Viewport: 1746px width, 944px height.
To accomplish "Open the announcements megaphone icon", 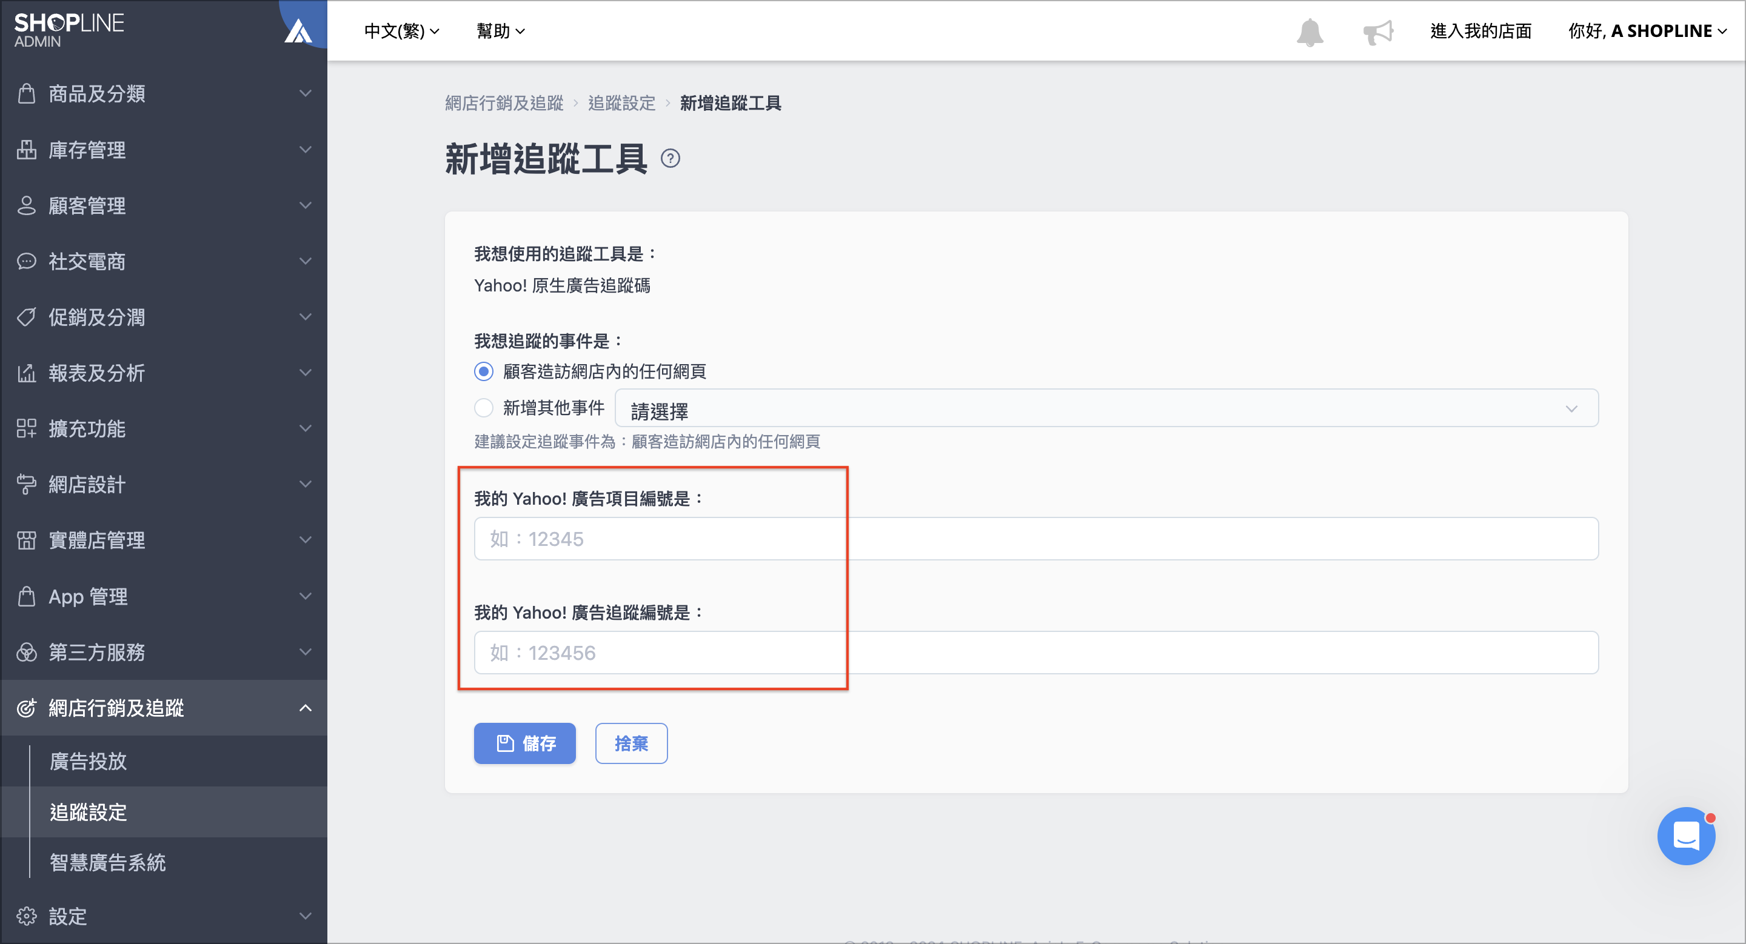I will point(1378,32).
